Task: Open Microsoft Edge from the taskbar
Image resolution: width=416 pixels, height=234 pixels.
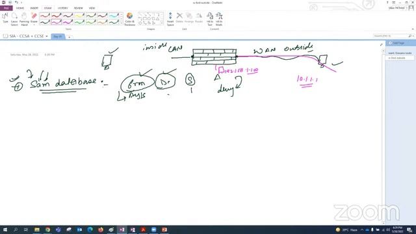Action: click(90, 229)
